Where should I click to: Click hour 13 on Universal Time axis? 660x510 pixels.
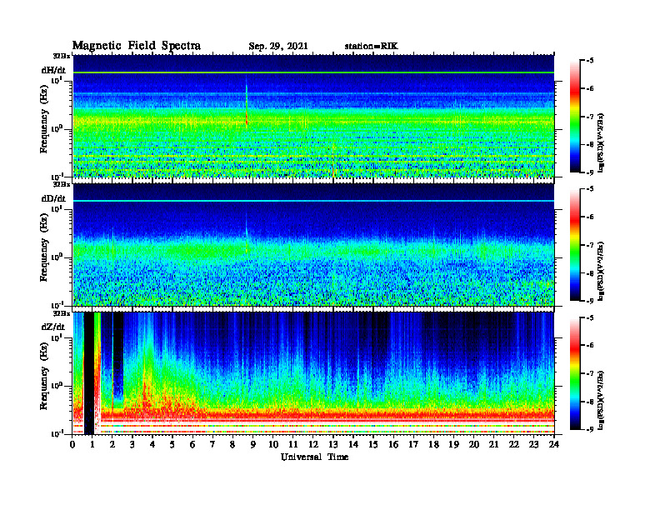coord(333,445)
